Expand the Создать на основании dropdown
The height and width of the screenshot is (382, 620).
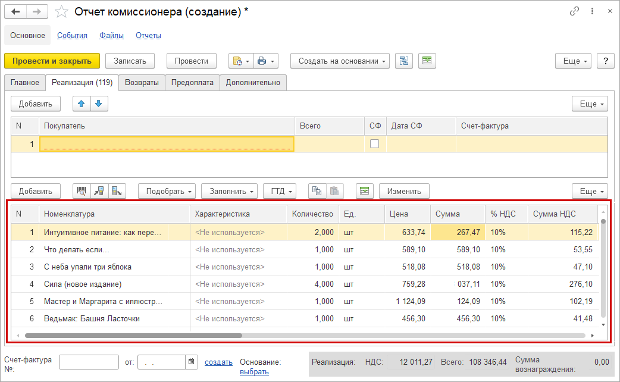pyautogui.click(x=340, y=61)
